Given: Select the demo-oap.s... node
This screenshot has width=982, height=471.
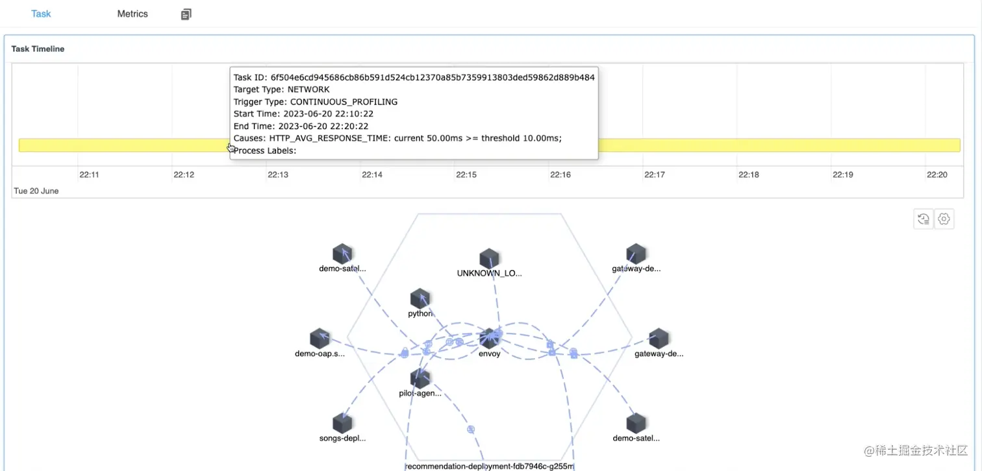Looking at the screenshot, I should pyautogui.click(x=320, y=338).
